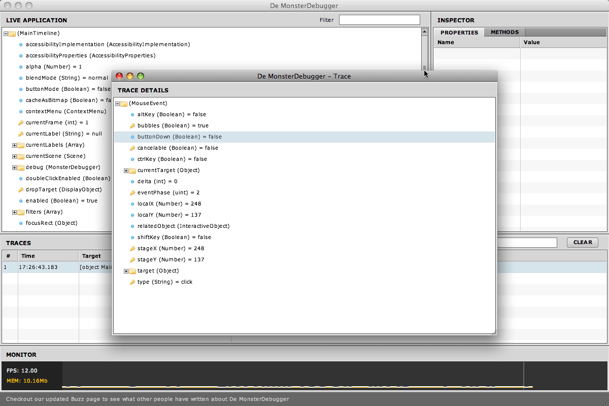Screen dimensions: 609x406
Task: Click the Live Application scrollbar up arrow
Action: pos(425,31)
